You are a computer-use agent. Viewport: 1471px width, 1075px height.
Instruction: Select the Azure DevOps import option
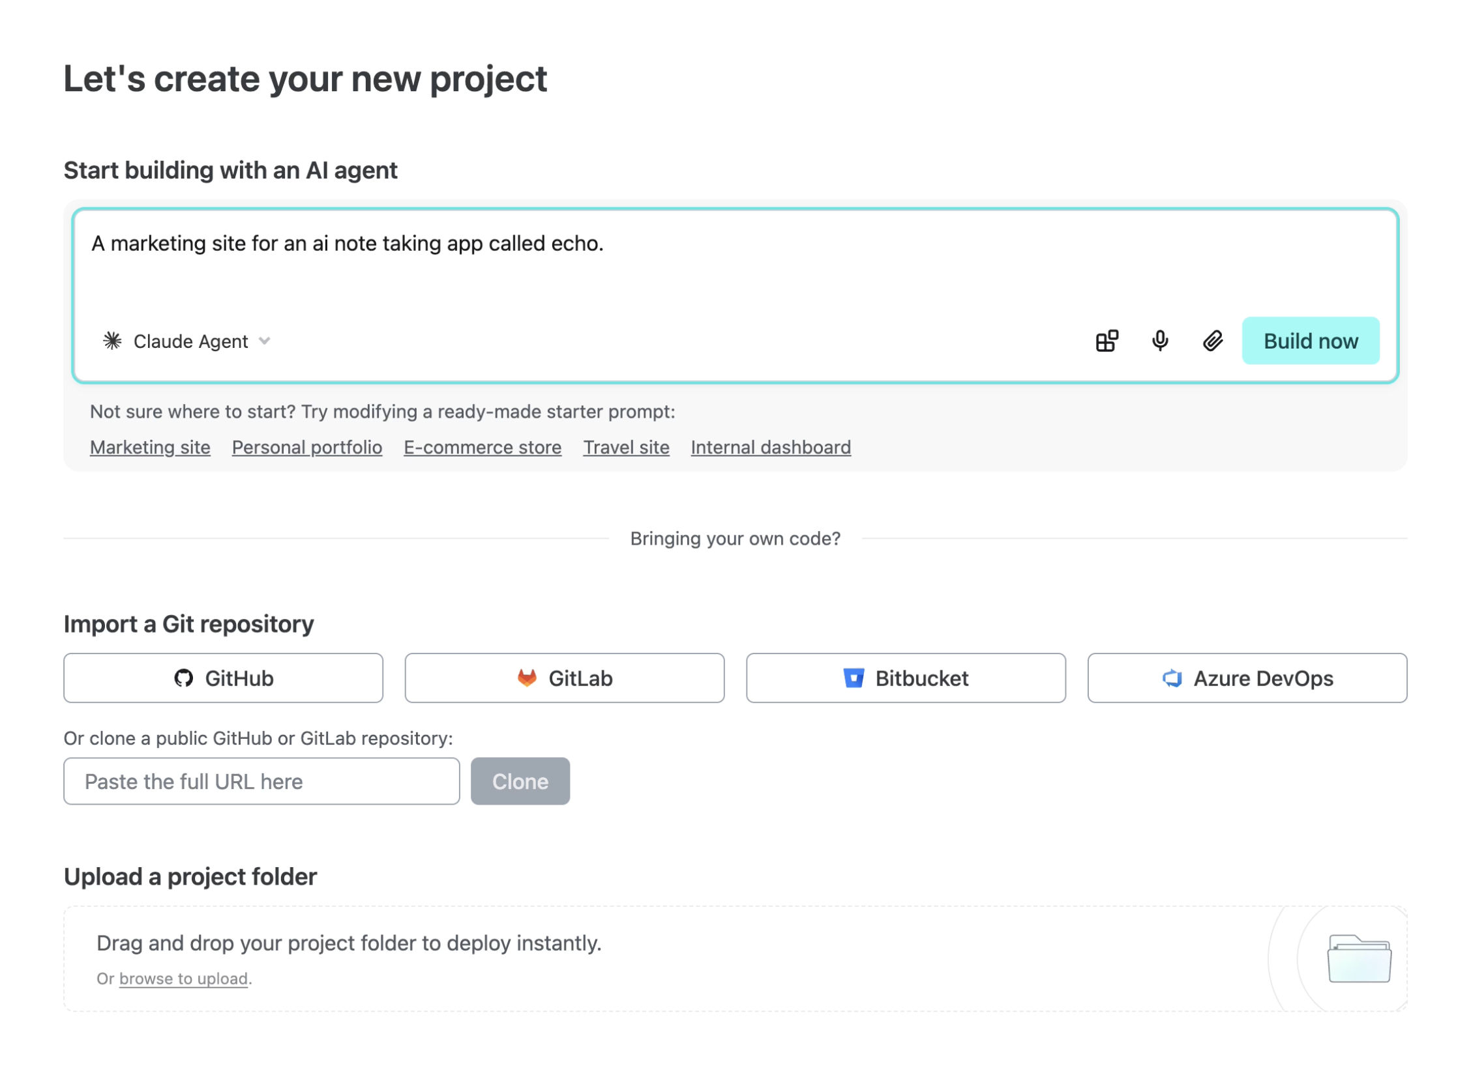tap(1247, 678)
